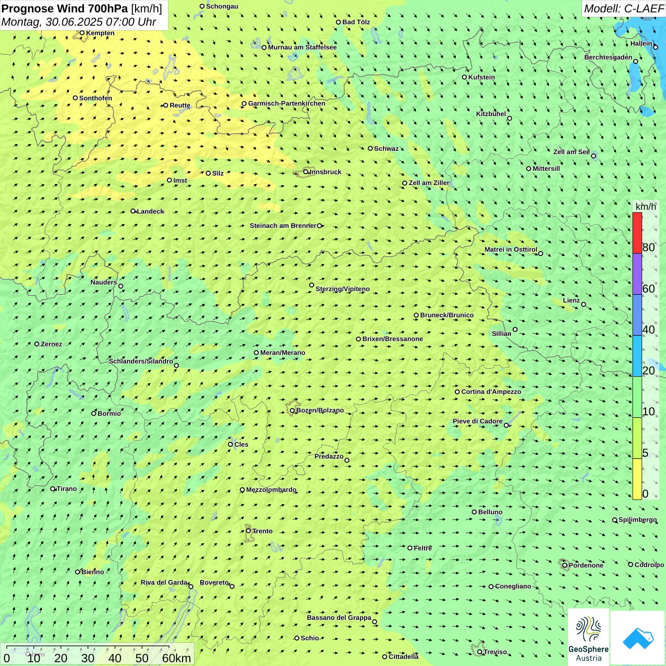666x666 pixels.
Task: Click the Mezzolombardo label
Action: tap(271, 490)
